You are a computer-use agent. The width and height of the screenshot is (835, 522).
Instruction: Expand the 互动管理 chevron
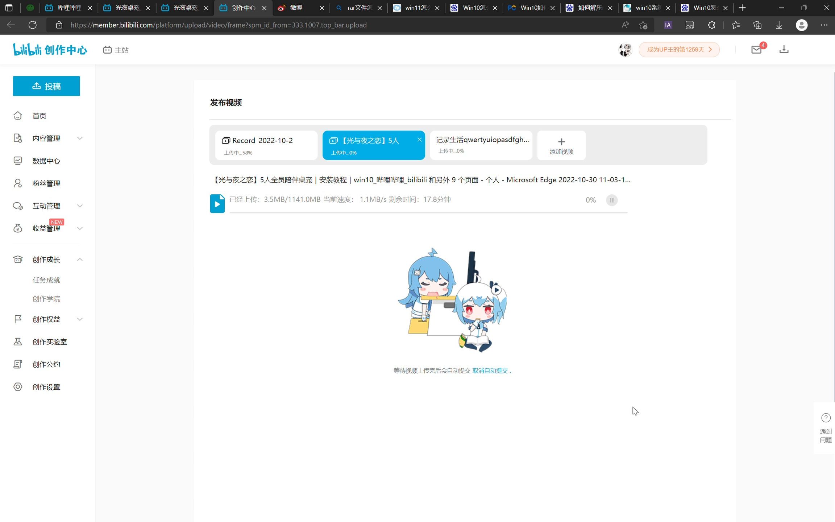pos(80,206)
